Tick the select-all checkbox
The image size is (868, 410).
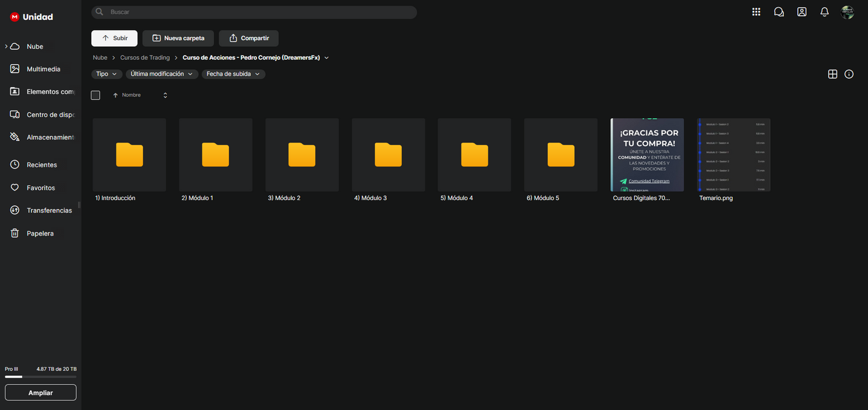pos(96,95)
